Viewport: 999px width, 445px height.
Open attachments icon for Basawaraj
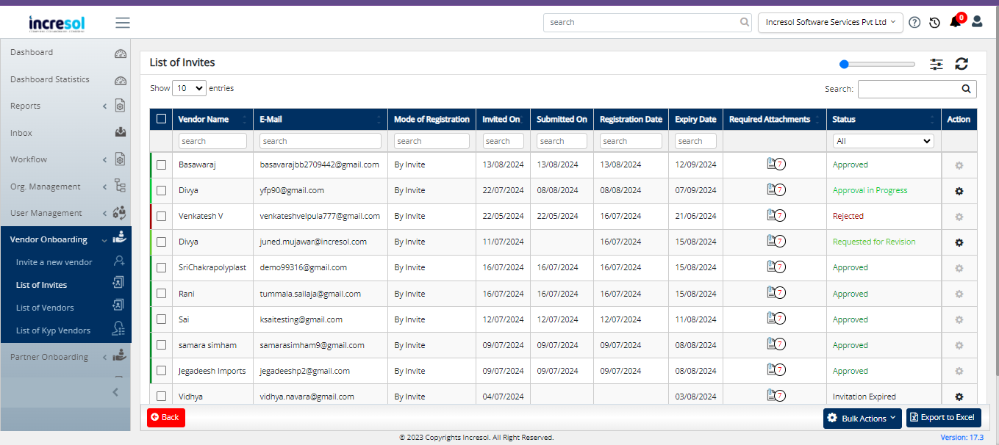click(775, 164)
